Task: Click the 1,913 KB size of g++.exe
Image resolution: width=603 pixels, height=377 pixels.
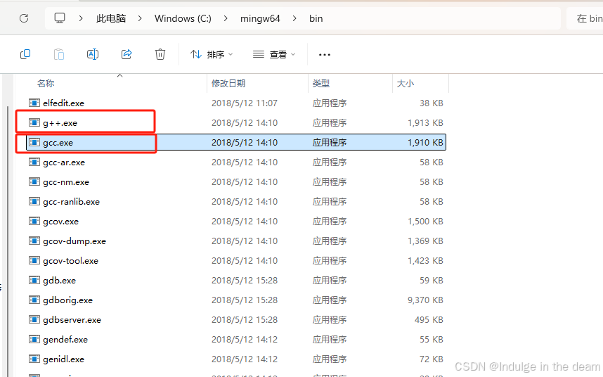Action: click(x=425, y=123)
